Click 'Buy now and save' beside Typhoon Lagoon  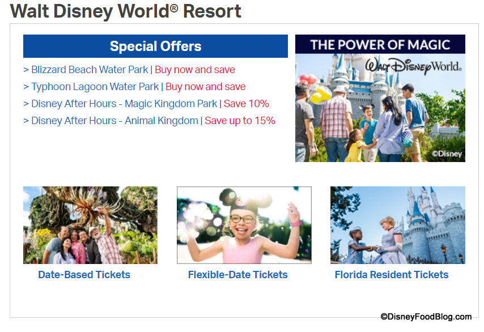click(205, 87)
